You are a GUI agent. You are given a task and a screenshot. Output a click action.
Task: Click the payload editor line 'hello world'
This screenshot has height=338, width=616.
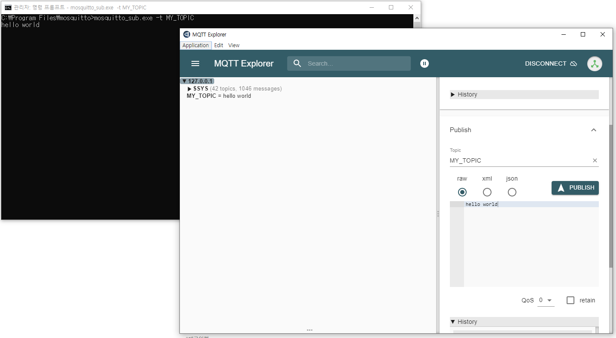pyautogui.click(x=531, y=204)
